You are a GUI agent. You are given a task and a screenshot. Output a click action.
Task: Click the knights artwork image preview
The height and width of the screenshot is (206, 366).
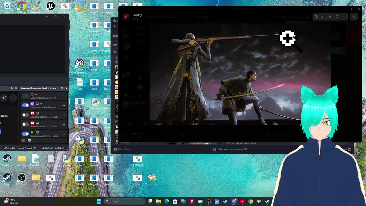[x=240, y=74]
